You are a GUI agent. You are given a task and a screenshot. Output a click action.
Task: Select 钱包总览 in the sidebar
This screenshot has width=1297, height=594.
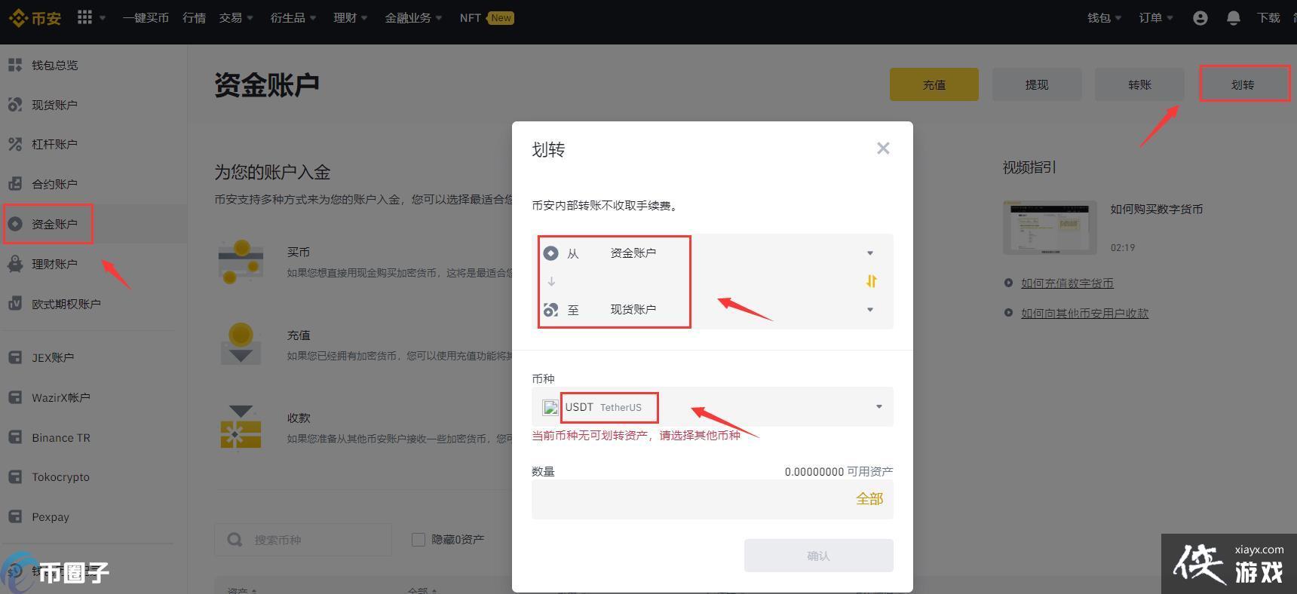click(x=54, y=66)
